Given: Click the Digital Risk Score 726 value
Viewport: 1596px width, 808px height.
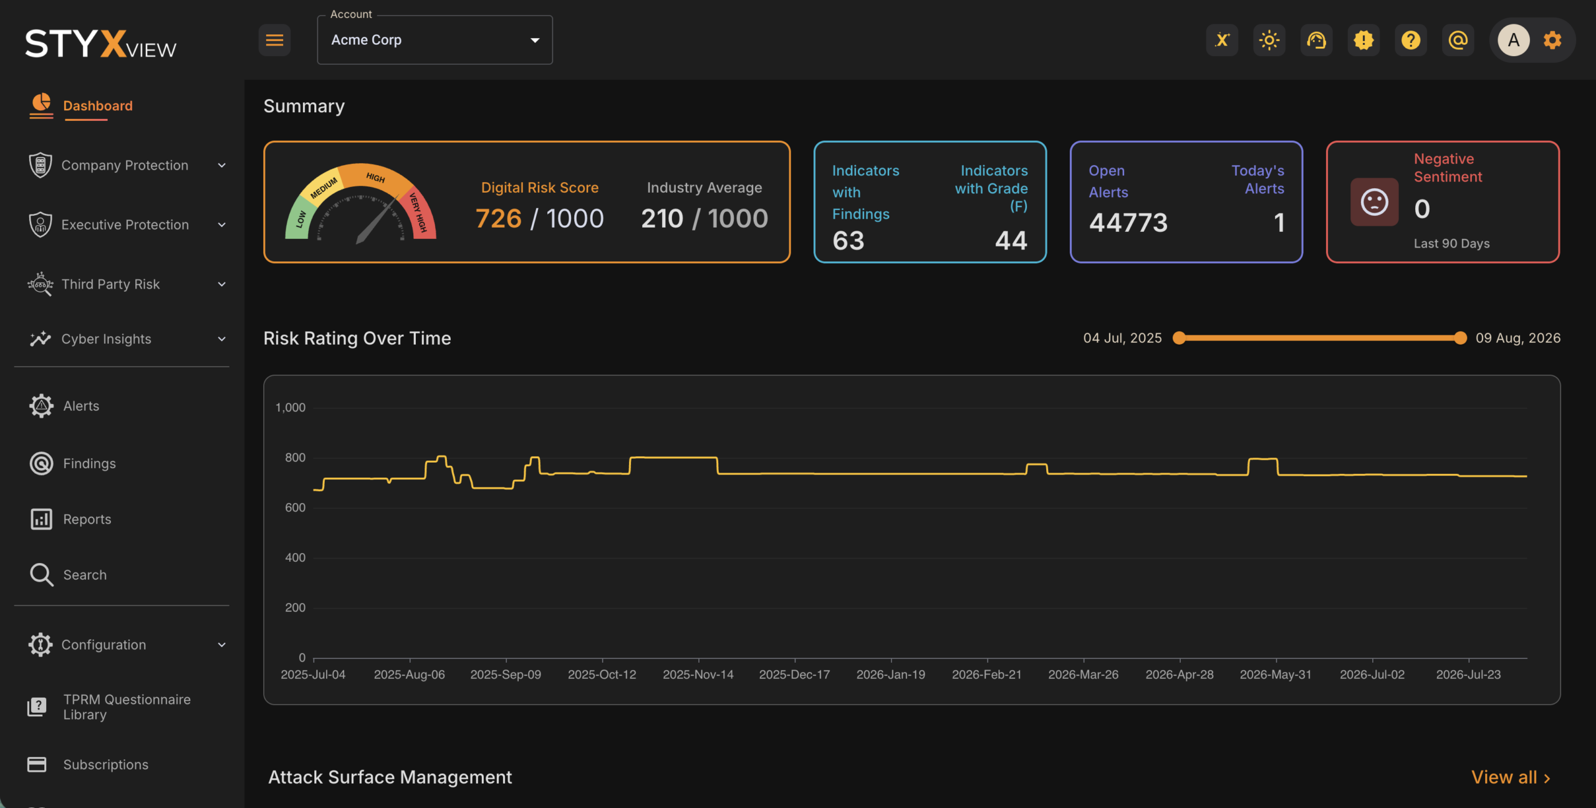Looking at the screenshot, I should click(498, 218).
